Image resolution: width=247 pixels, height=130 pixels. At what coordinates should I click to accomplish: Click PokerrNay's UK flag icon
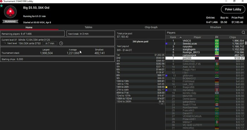[x=217, y=61]
